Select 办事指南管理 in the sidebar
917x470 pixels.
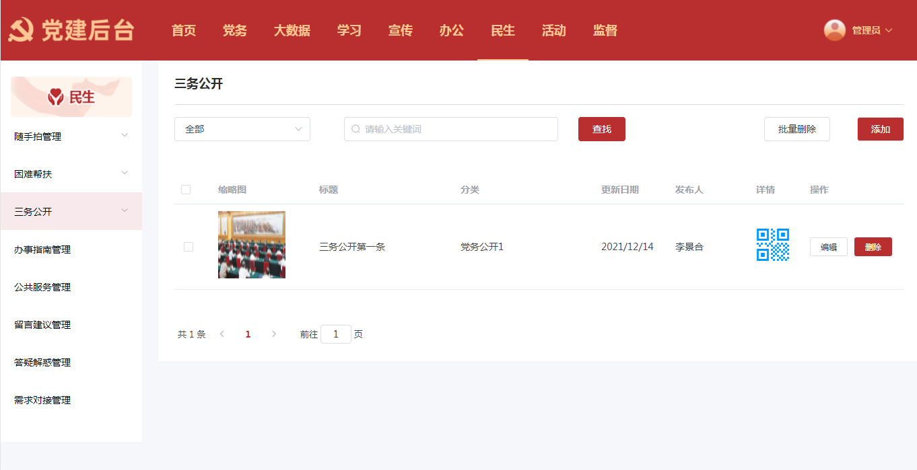(x=42, y=249)
